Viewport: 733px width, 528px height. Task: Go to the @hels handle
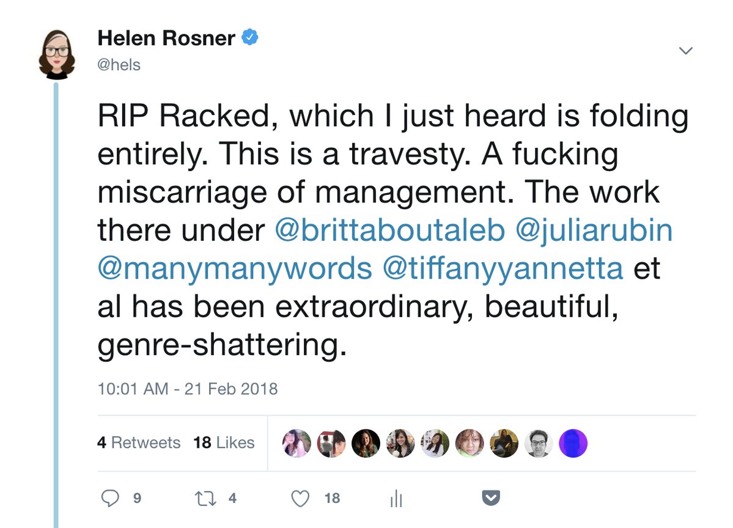[119, 65]
